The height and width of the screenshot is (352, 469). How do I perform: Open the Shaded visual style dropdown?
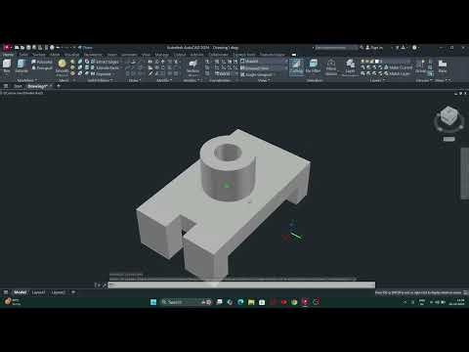[263, 61]
